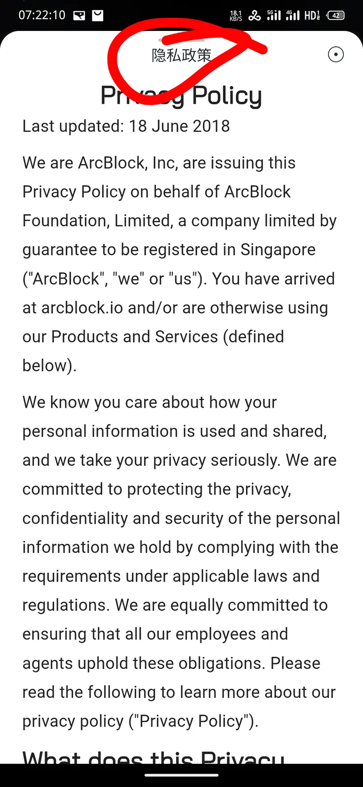Tap the HD call status icon

point(312,15)
